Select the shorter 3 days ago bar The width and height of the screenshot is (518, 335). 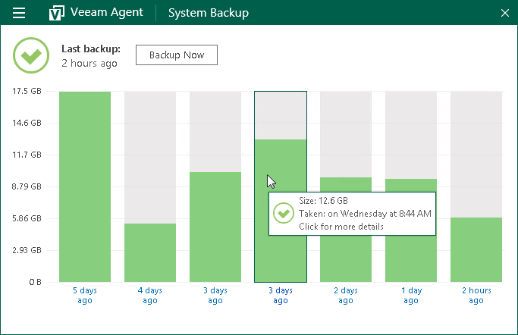coord(215,227)
